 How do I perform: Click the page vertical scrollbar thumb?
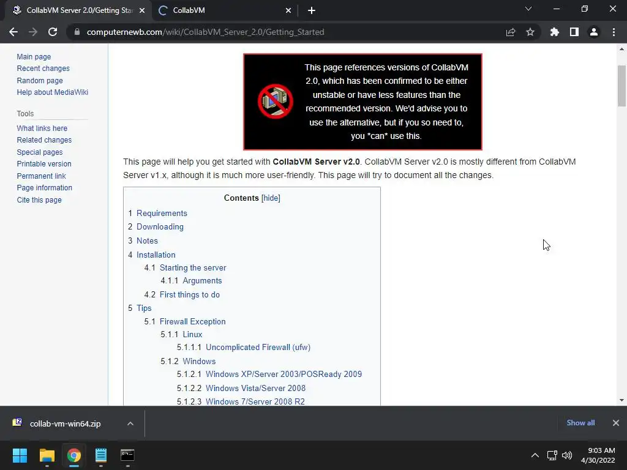[x=621, y=86]
